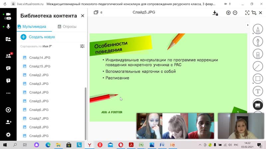The width and height of the screenshot is (266, 149).
Task: Reload the page in the browser
Action: pyautogui.click(x=5, y=4)
